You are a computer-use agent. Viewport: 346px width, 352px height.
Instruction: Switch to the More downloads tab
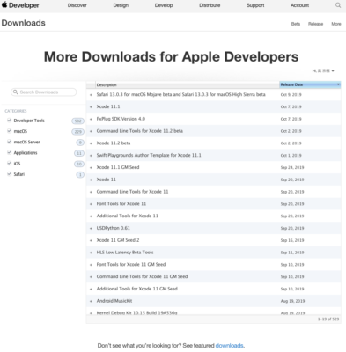coord(336,24)
